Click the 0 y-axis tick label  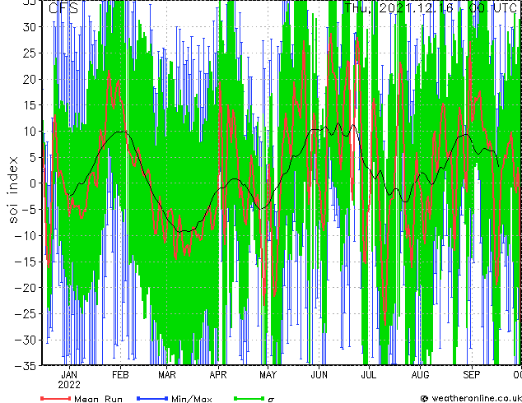tap(32, 183)
